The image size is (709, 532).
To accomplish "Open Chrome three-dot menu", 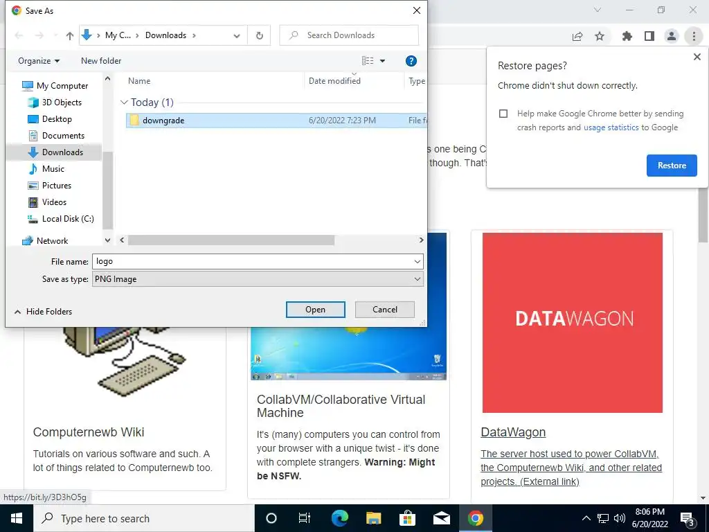I will (x=694, y=36).
